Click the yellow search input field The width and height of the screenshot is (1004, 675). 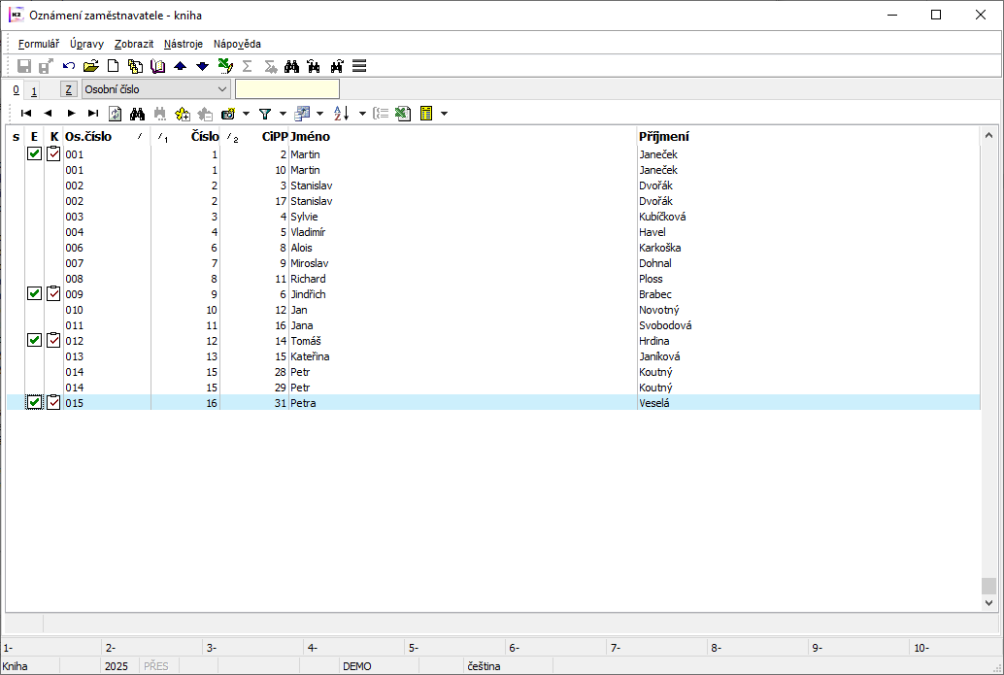[x=287, y=89]
